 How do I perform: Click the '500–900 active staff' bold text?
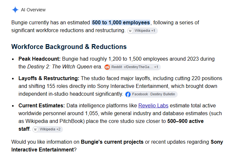click(x=185, y=121)
